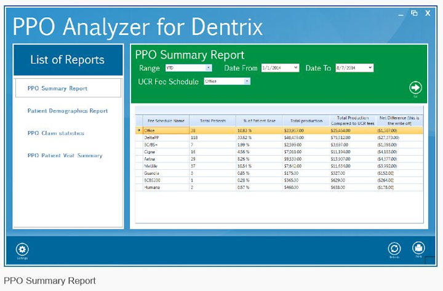Select the Aetna row

click(x=279, y=159)
